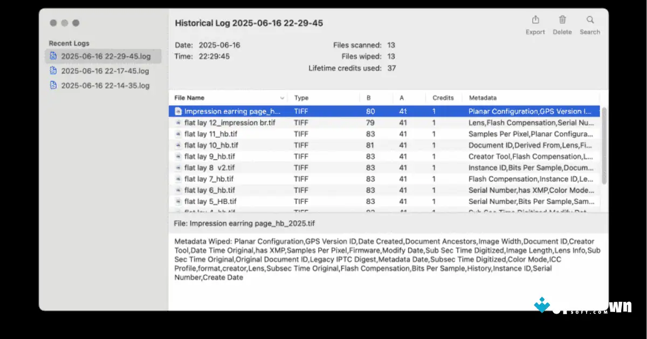This screenshot has height=339, width=647.
Task: Sort the table by the B column
Action: [x=368, y=98]
